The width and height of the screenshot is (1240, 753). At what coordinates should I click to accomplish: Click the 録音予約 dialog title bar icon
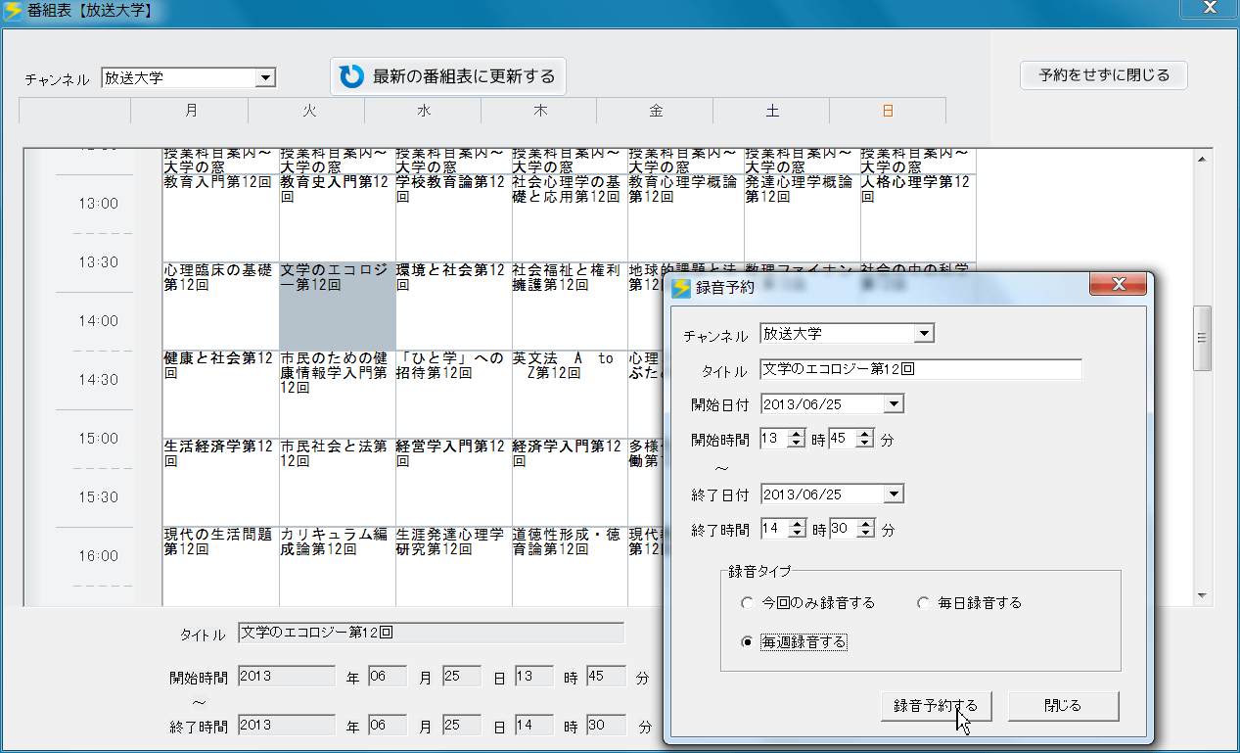(681, 287)
